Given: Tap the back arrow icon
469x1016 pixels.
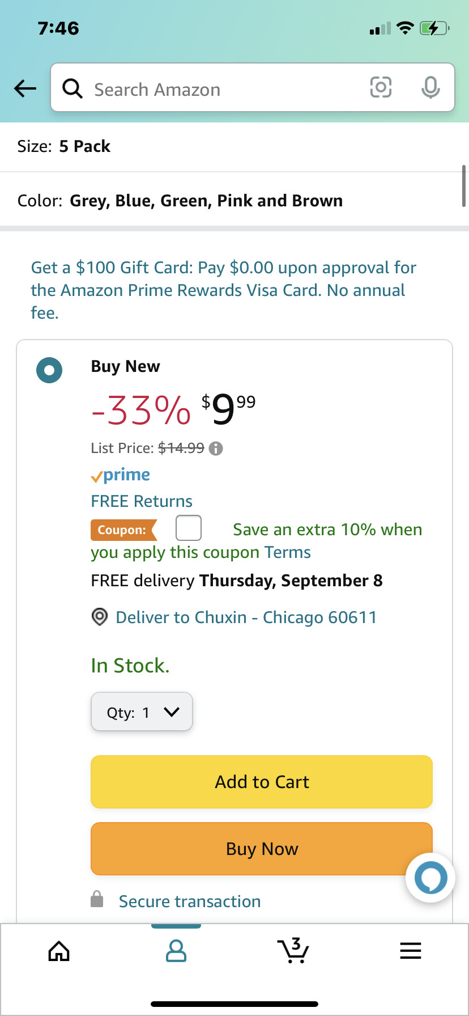Looking at the screenshot, I should click(25, 88).
